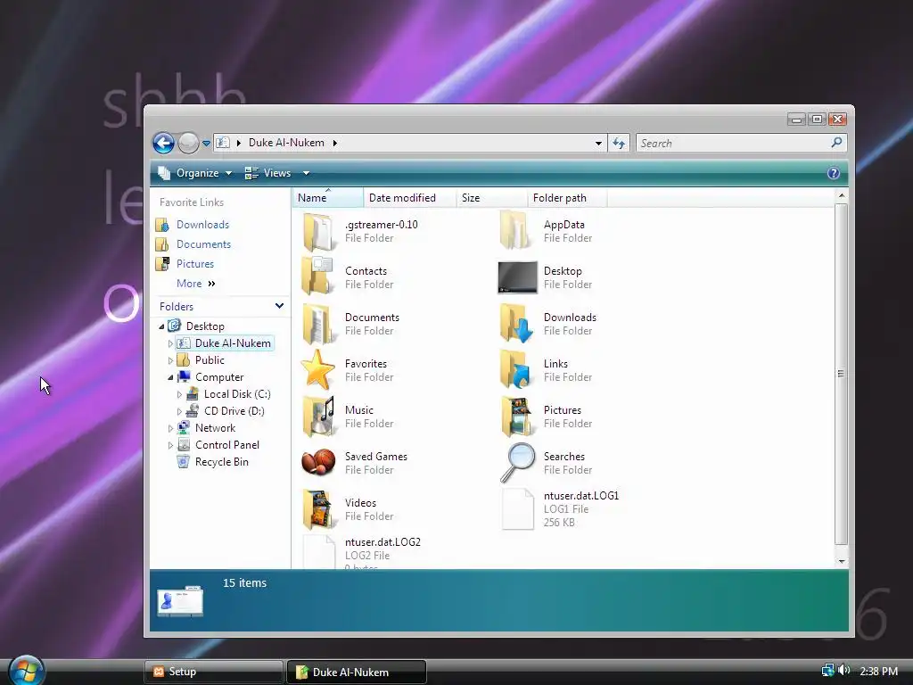Click the search magnifier icon

(x=836, y=142)
